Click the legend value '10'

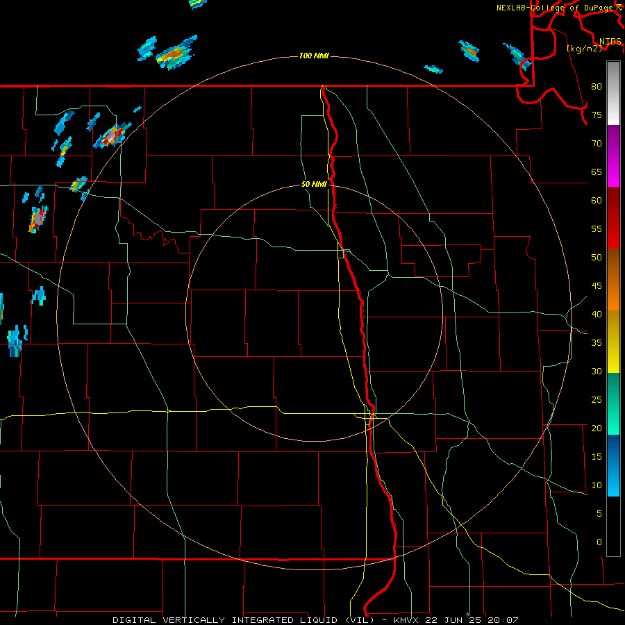tap(597, 485)
